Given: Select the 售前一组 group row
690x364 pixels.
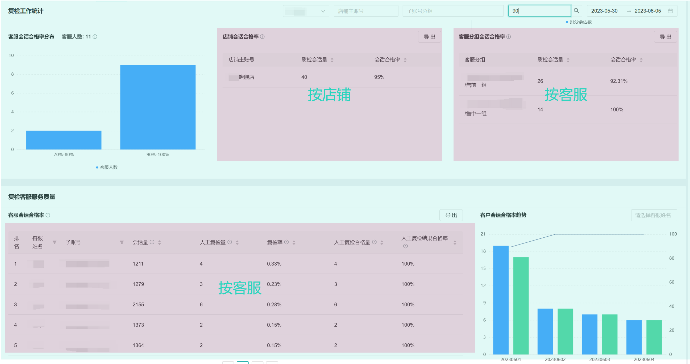Looking at the screenshot, I should tap(568, 81).
